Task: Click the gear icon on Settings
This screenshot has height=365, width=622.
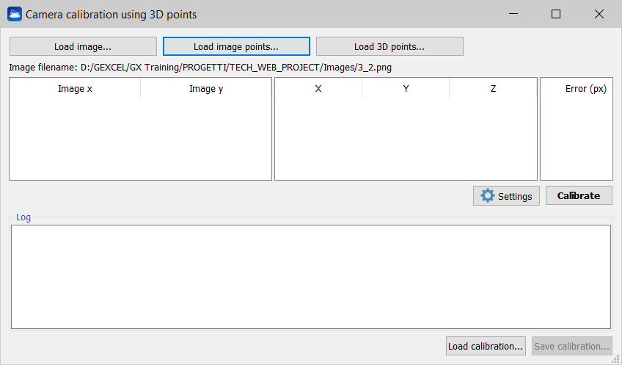Action: tap(487, 195)
